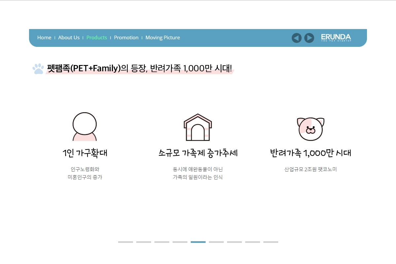Jump to the second slide indicator
The height and width of the screenshot is (264, 396).
pyautogui.click(x=144, y=242)
